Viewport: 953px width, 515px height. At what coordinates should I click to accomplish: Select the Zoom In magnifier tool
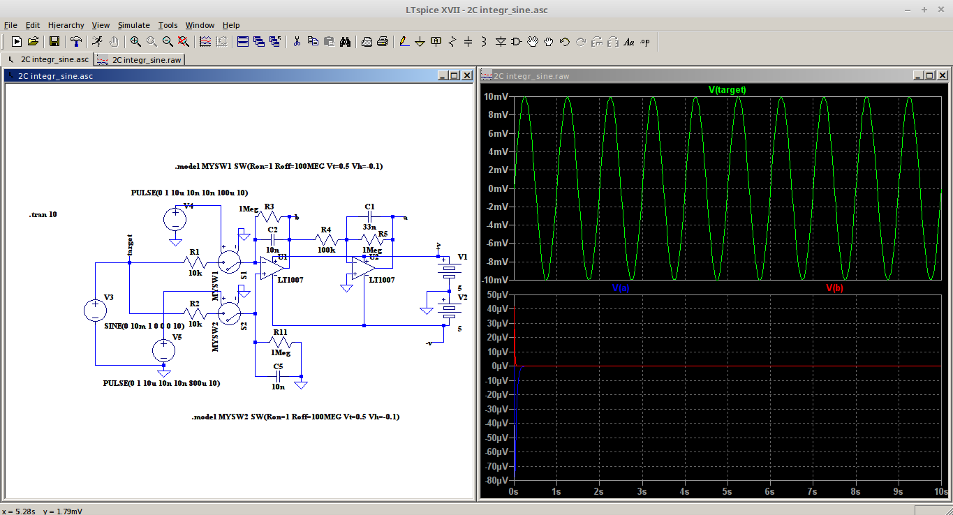135,42
